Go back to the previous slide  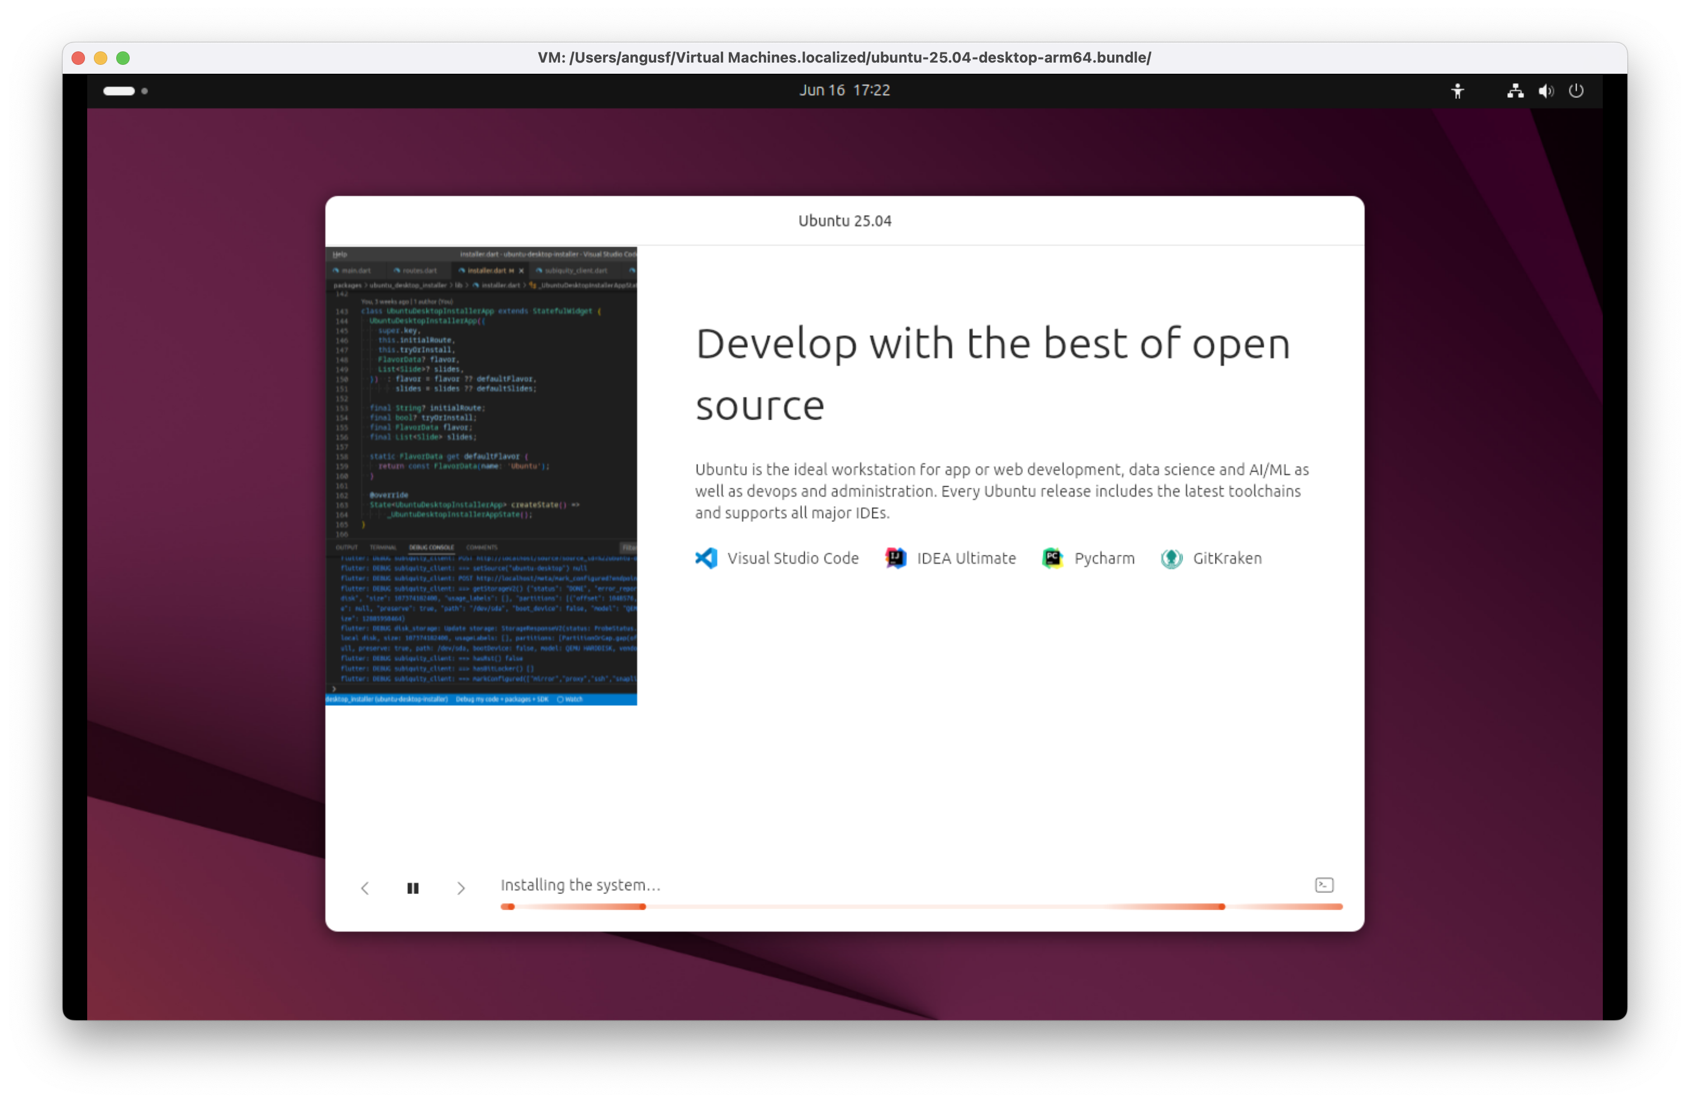[365, 888]
